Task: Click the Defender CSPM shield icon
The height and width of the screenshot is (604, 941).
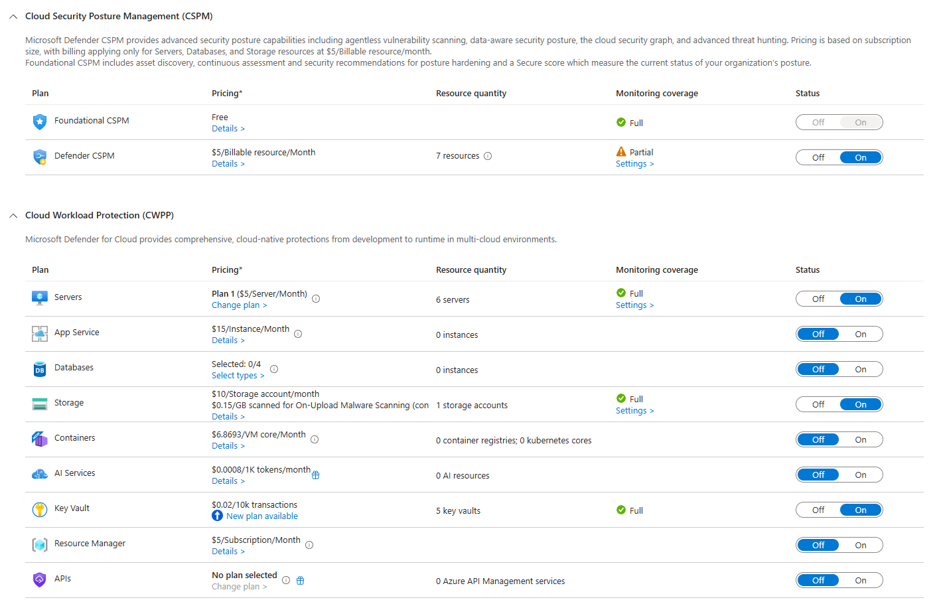Action: [40, 157]
